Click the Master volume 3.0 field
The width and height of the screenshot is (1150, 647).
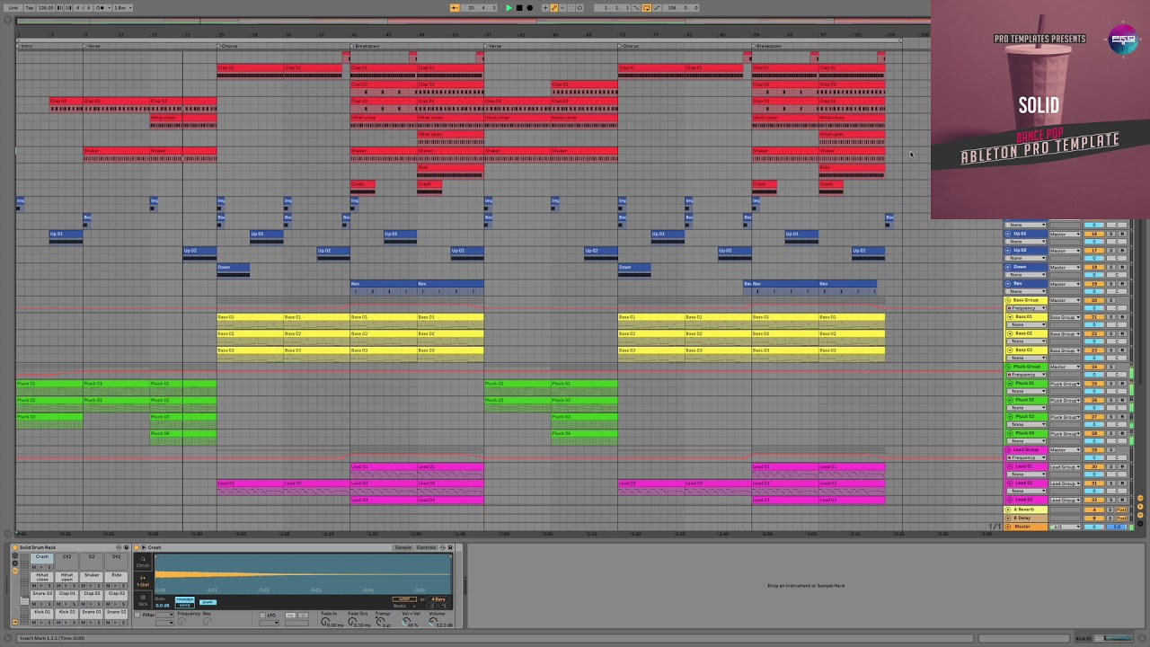1117,527
